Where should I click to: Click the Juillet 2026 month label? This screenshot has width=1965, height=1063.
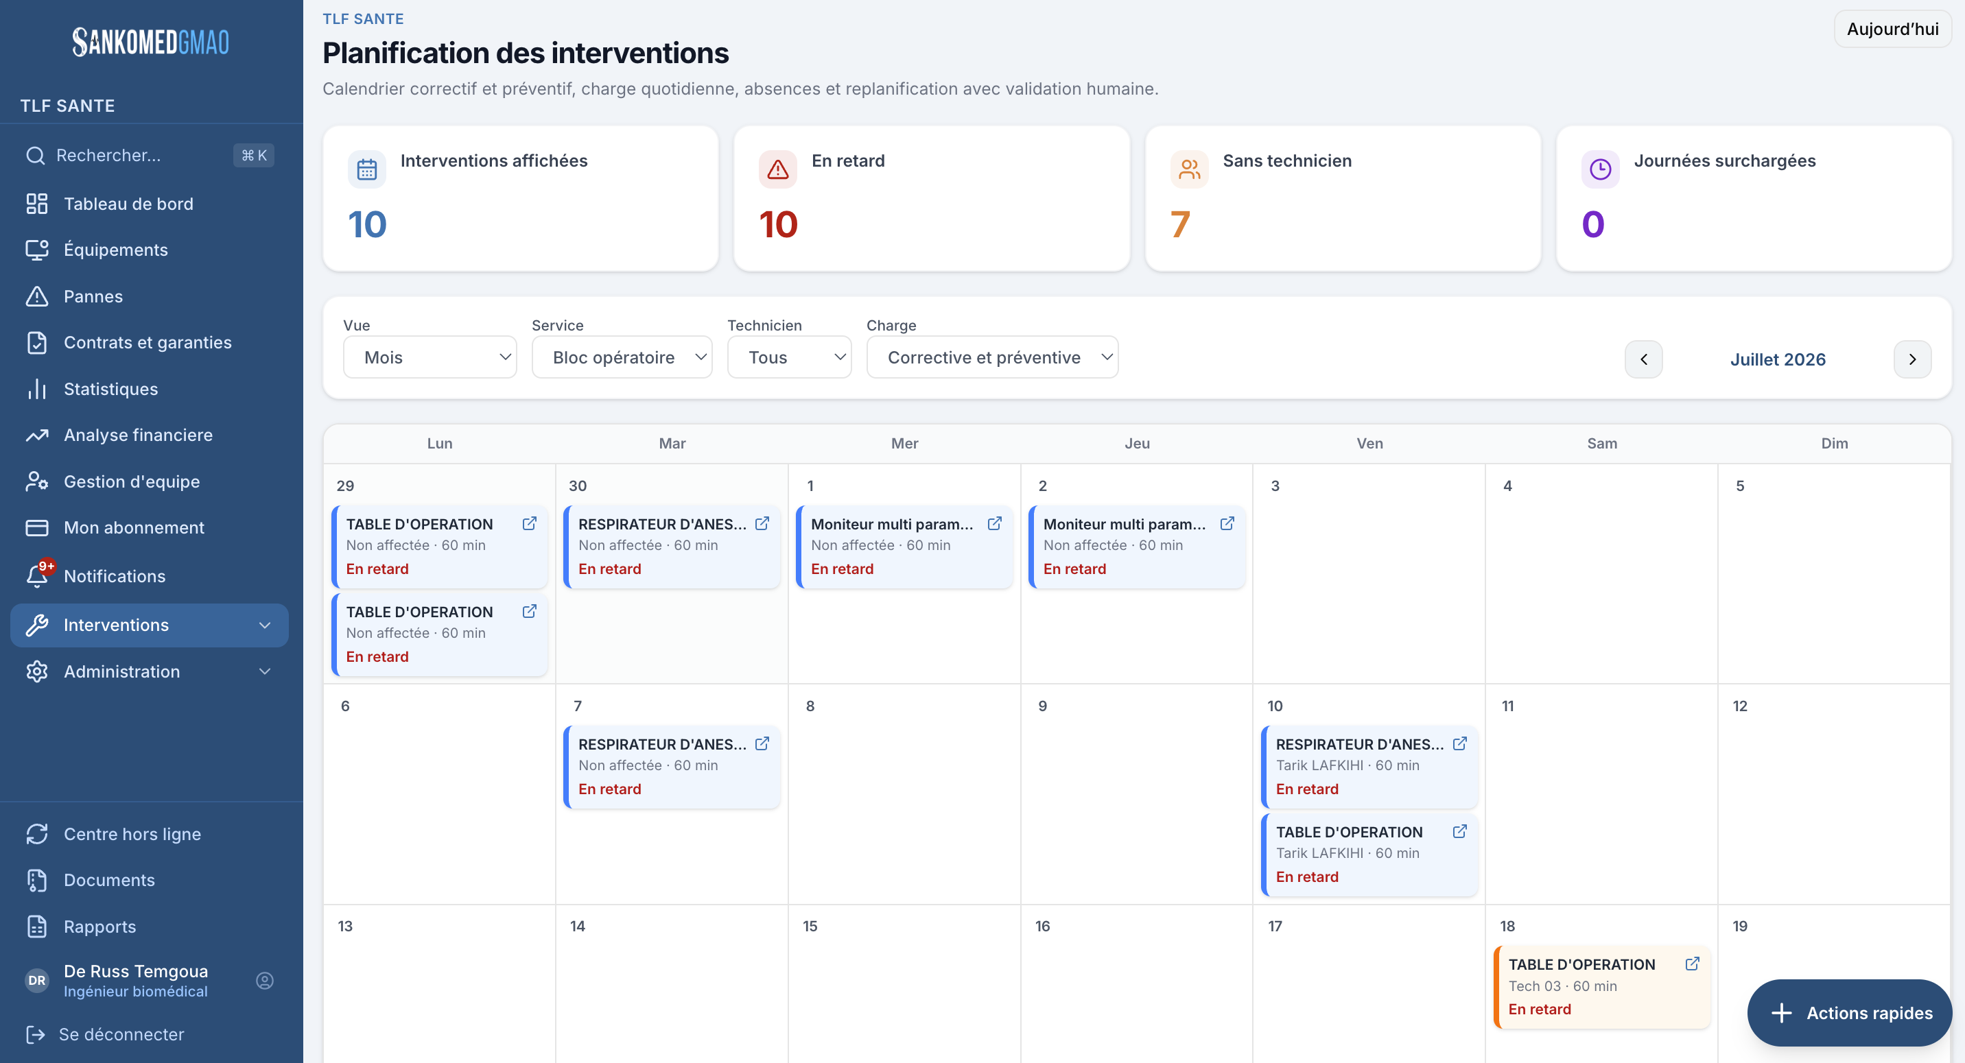click(1778, 359)
